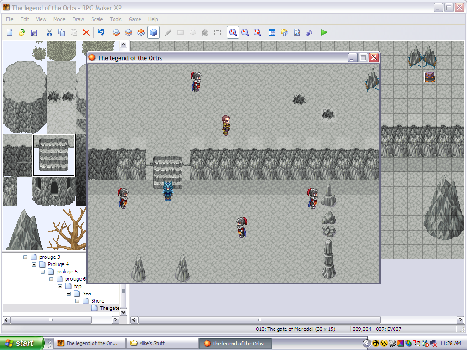Open the Script Editor icon
The width and height of the screenshot is (467, 350).
pyautogui.click(x=297, y=32)
